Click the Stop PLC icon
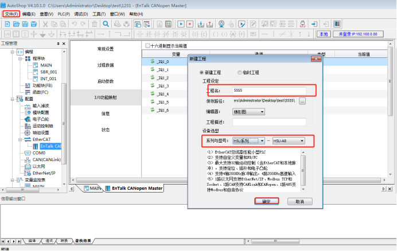Viewport: 397px width, 251px height. point(190,24)
